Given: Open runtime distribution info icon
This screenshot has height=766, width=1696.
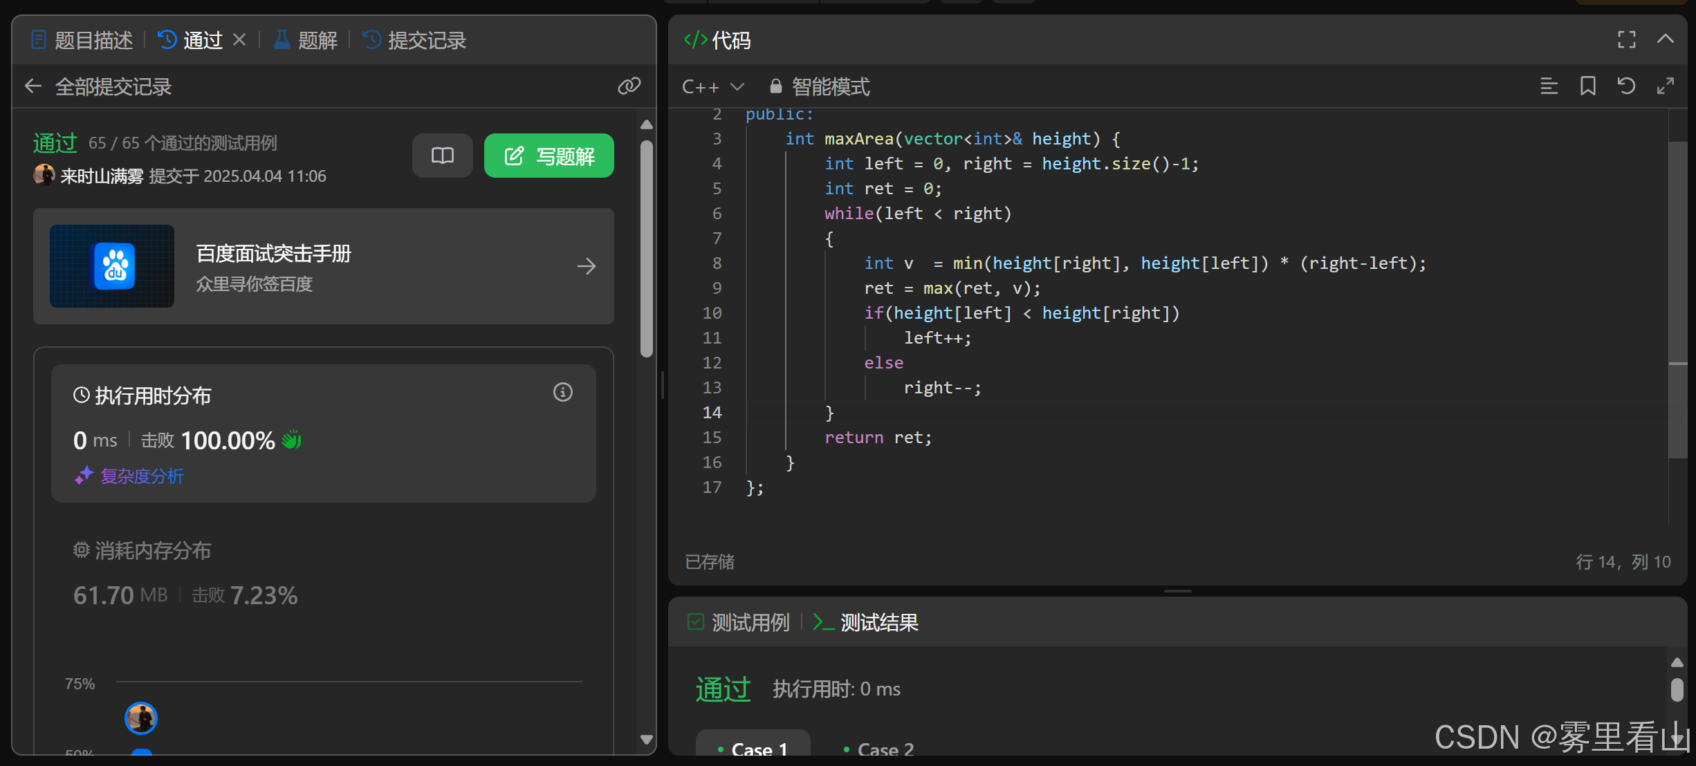Looking at the screenshot, I should coord(562,393).
